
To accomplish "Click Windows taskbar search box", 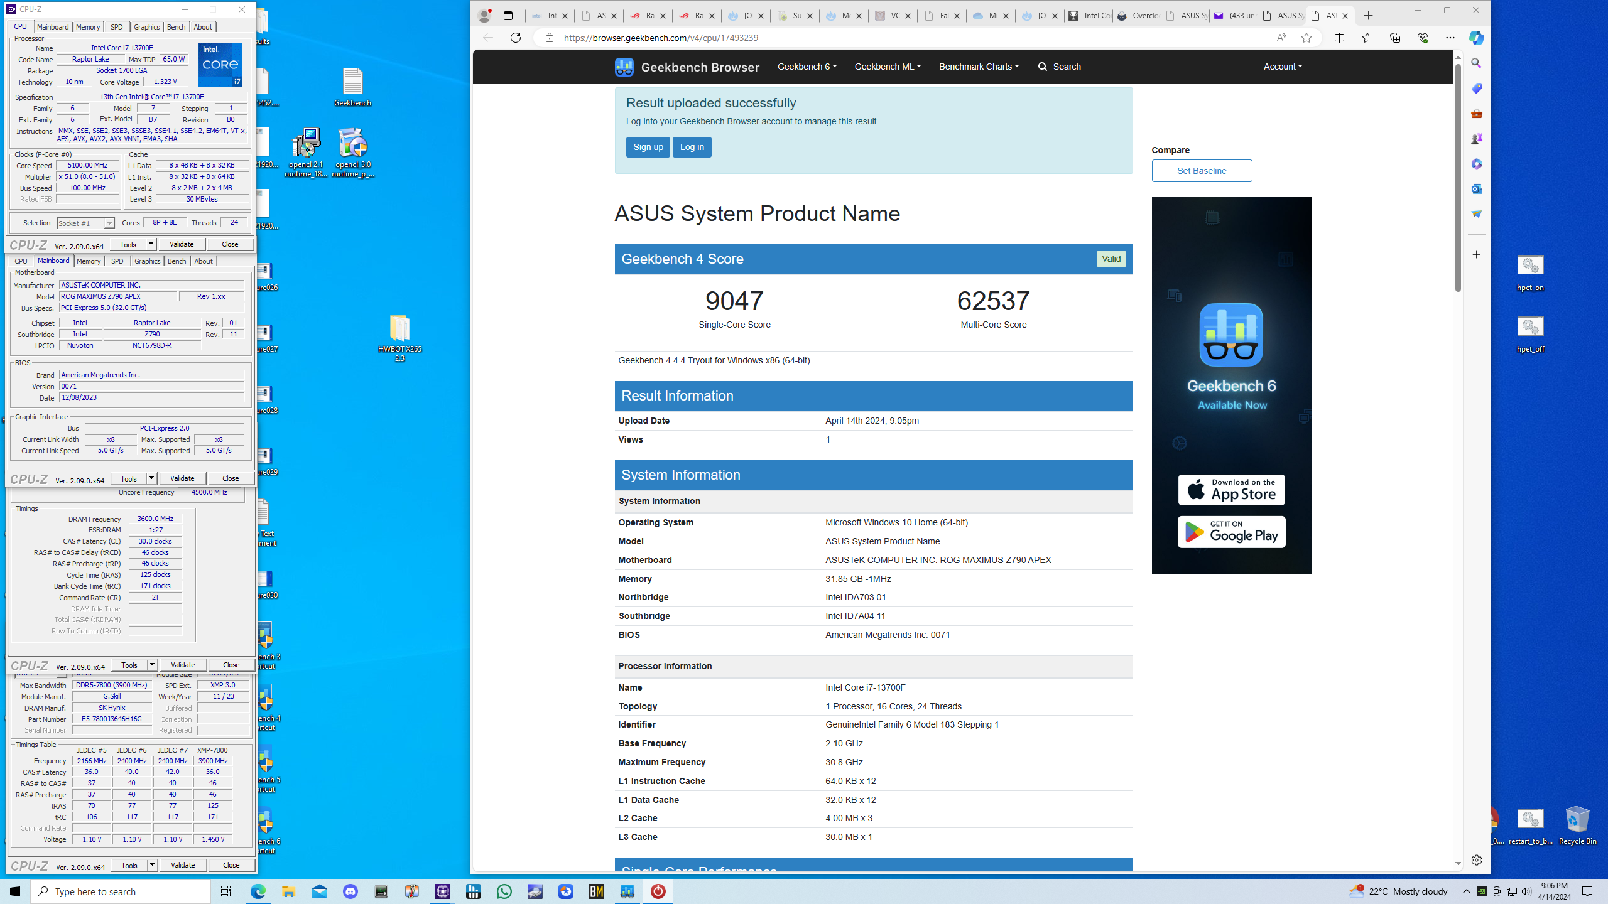I will click(121, 891).
